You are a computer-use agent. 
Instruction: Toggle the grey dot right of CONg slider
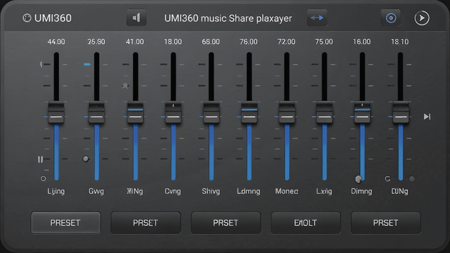[x=412, y=179]
